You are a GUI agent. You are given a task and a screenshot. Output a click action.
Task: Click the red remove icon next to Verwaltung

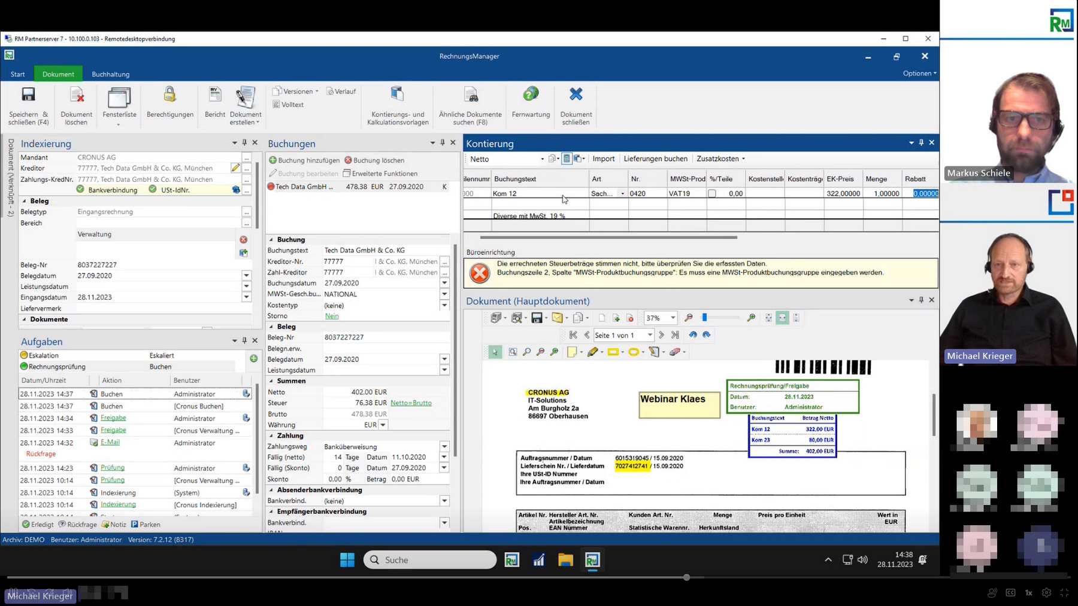[244, 239]
